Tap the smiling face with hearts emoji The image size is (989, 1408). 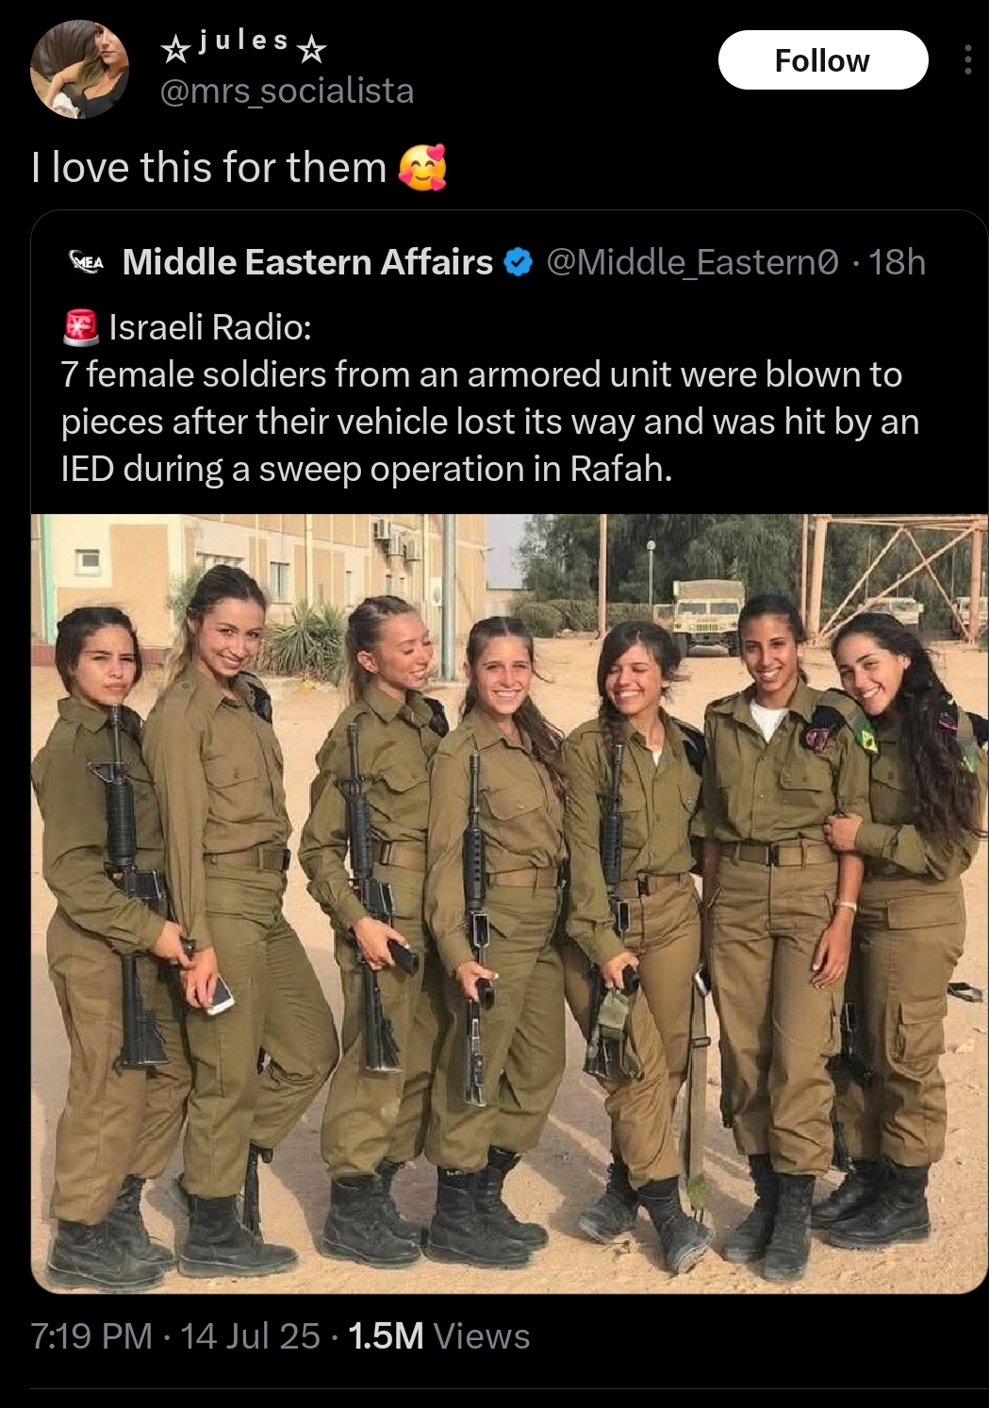421,168
